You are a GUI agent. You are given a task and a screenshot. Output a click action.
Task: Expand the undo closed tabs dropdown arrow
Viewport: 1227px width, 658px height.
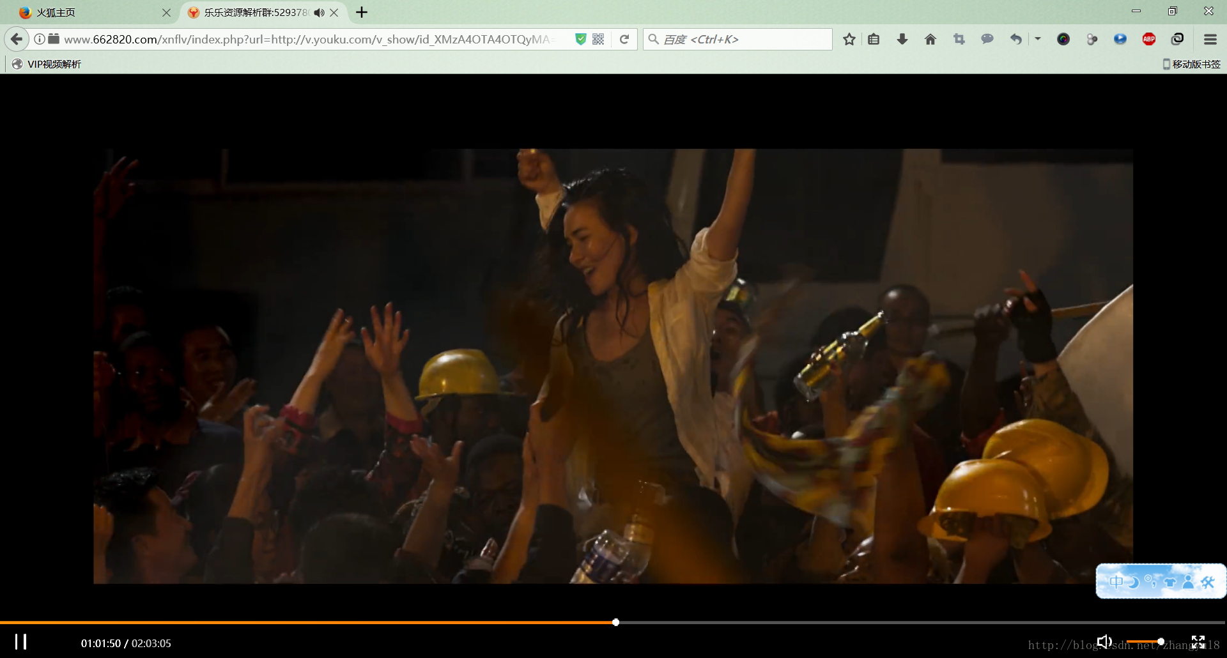[x=1038, y=39]
